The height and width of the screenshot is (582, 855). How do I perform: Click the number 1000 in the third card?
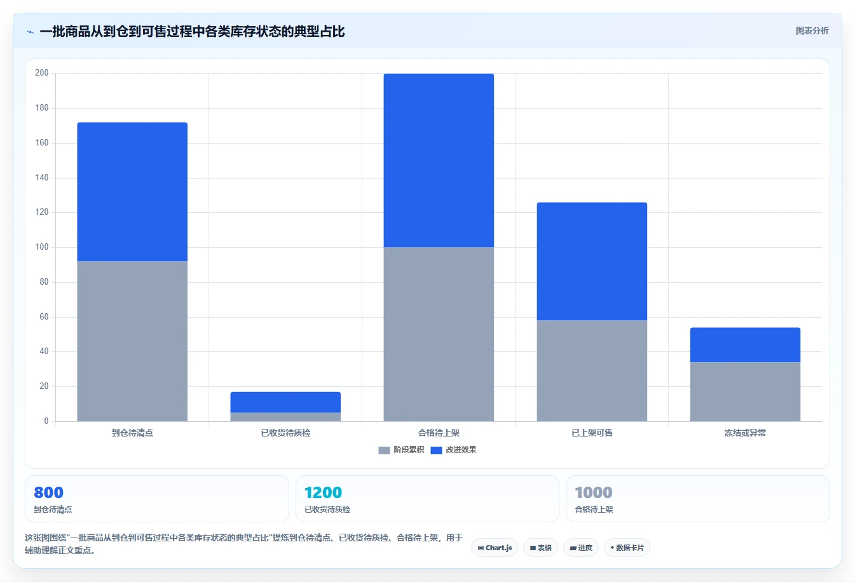pyautogui.click(x=594, y=492)
